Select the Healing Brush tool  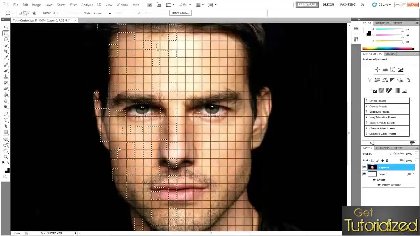(6, 65)
